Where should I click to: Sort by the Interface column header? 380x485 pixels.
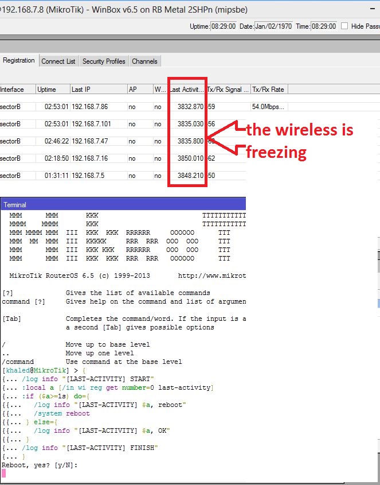[x=18, y=90]
